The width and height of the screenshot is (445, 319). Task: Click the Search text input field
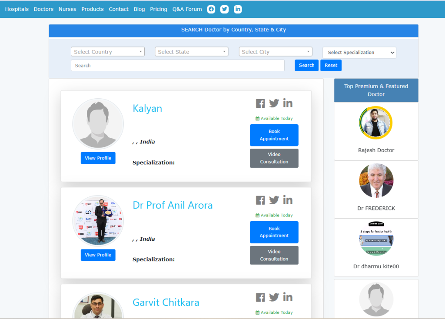point(177,66)
